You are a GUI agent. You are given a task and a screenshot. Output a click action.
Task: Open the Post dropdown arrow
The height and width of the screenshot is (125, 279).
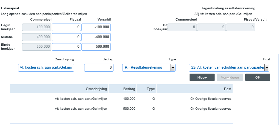tap(267, 68)
